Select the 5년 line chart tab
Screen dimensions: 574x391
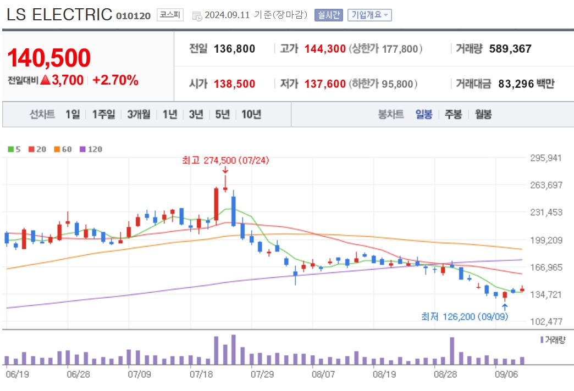(x=222, y=114)
